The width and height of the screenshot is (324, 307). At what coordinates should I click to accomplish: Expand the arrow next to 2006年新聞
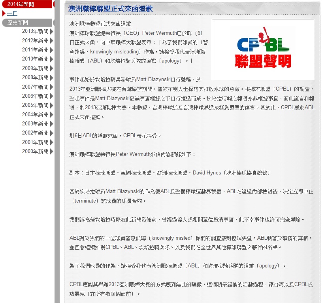click(x=52, y=96)
